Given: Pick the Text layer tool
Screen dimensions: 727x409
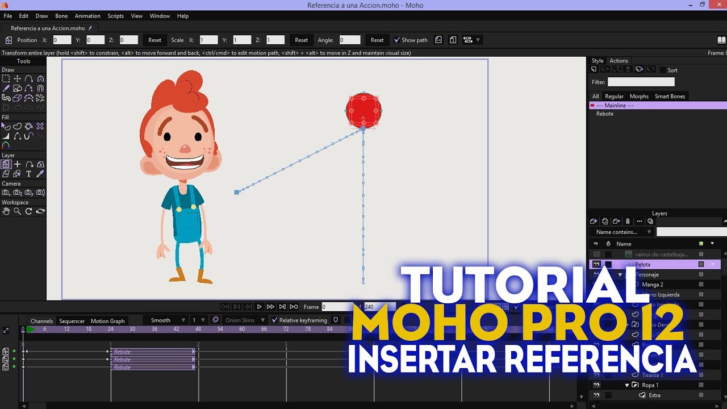Looking at the screenshot, I should [28, 174].
